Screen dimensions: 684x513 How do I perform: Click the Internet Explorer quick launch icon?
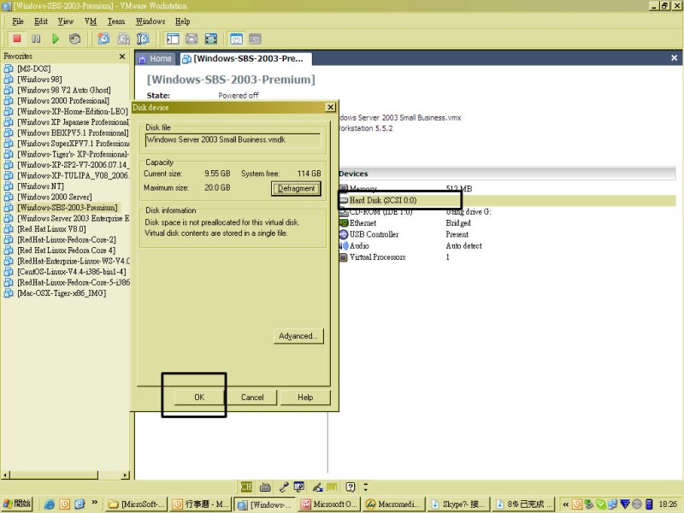pyautogui.click(x=50, y=504)
